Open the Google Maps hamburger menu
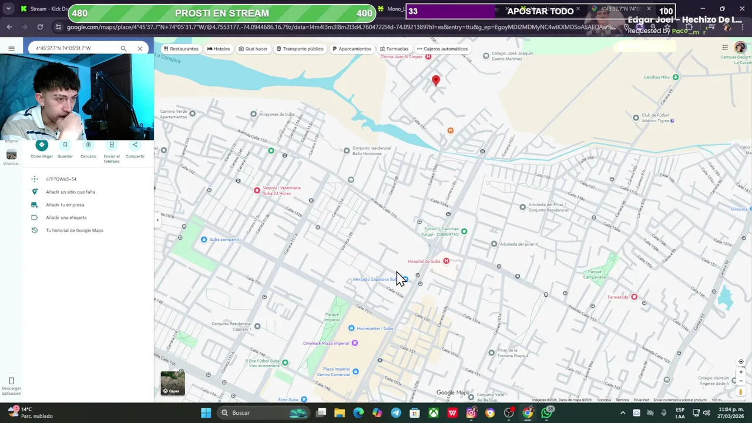The width and height of the screenshot is (752, 423). [11, 48]
